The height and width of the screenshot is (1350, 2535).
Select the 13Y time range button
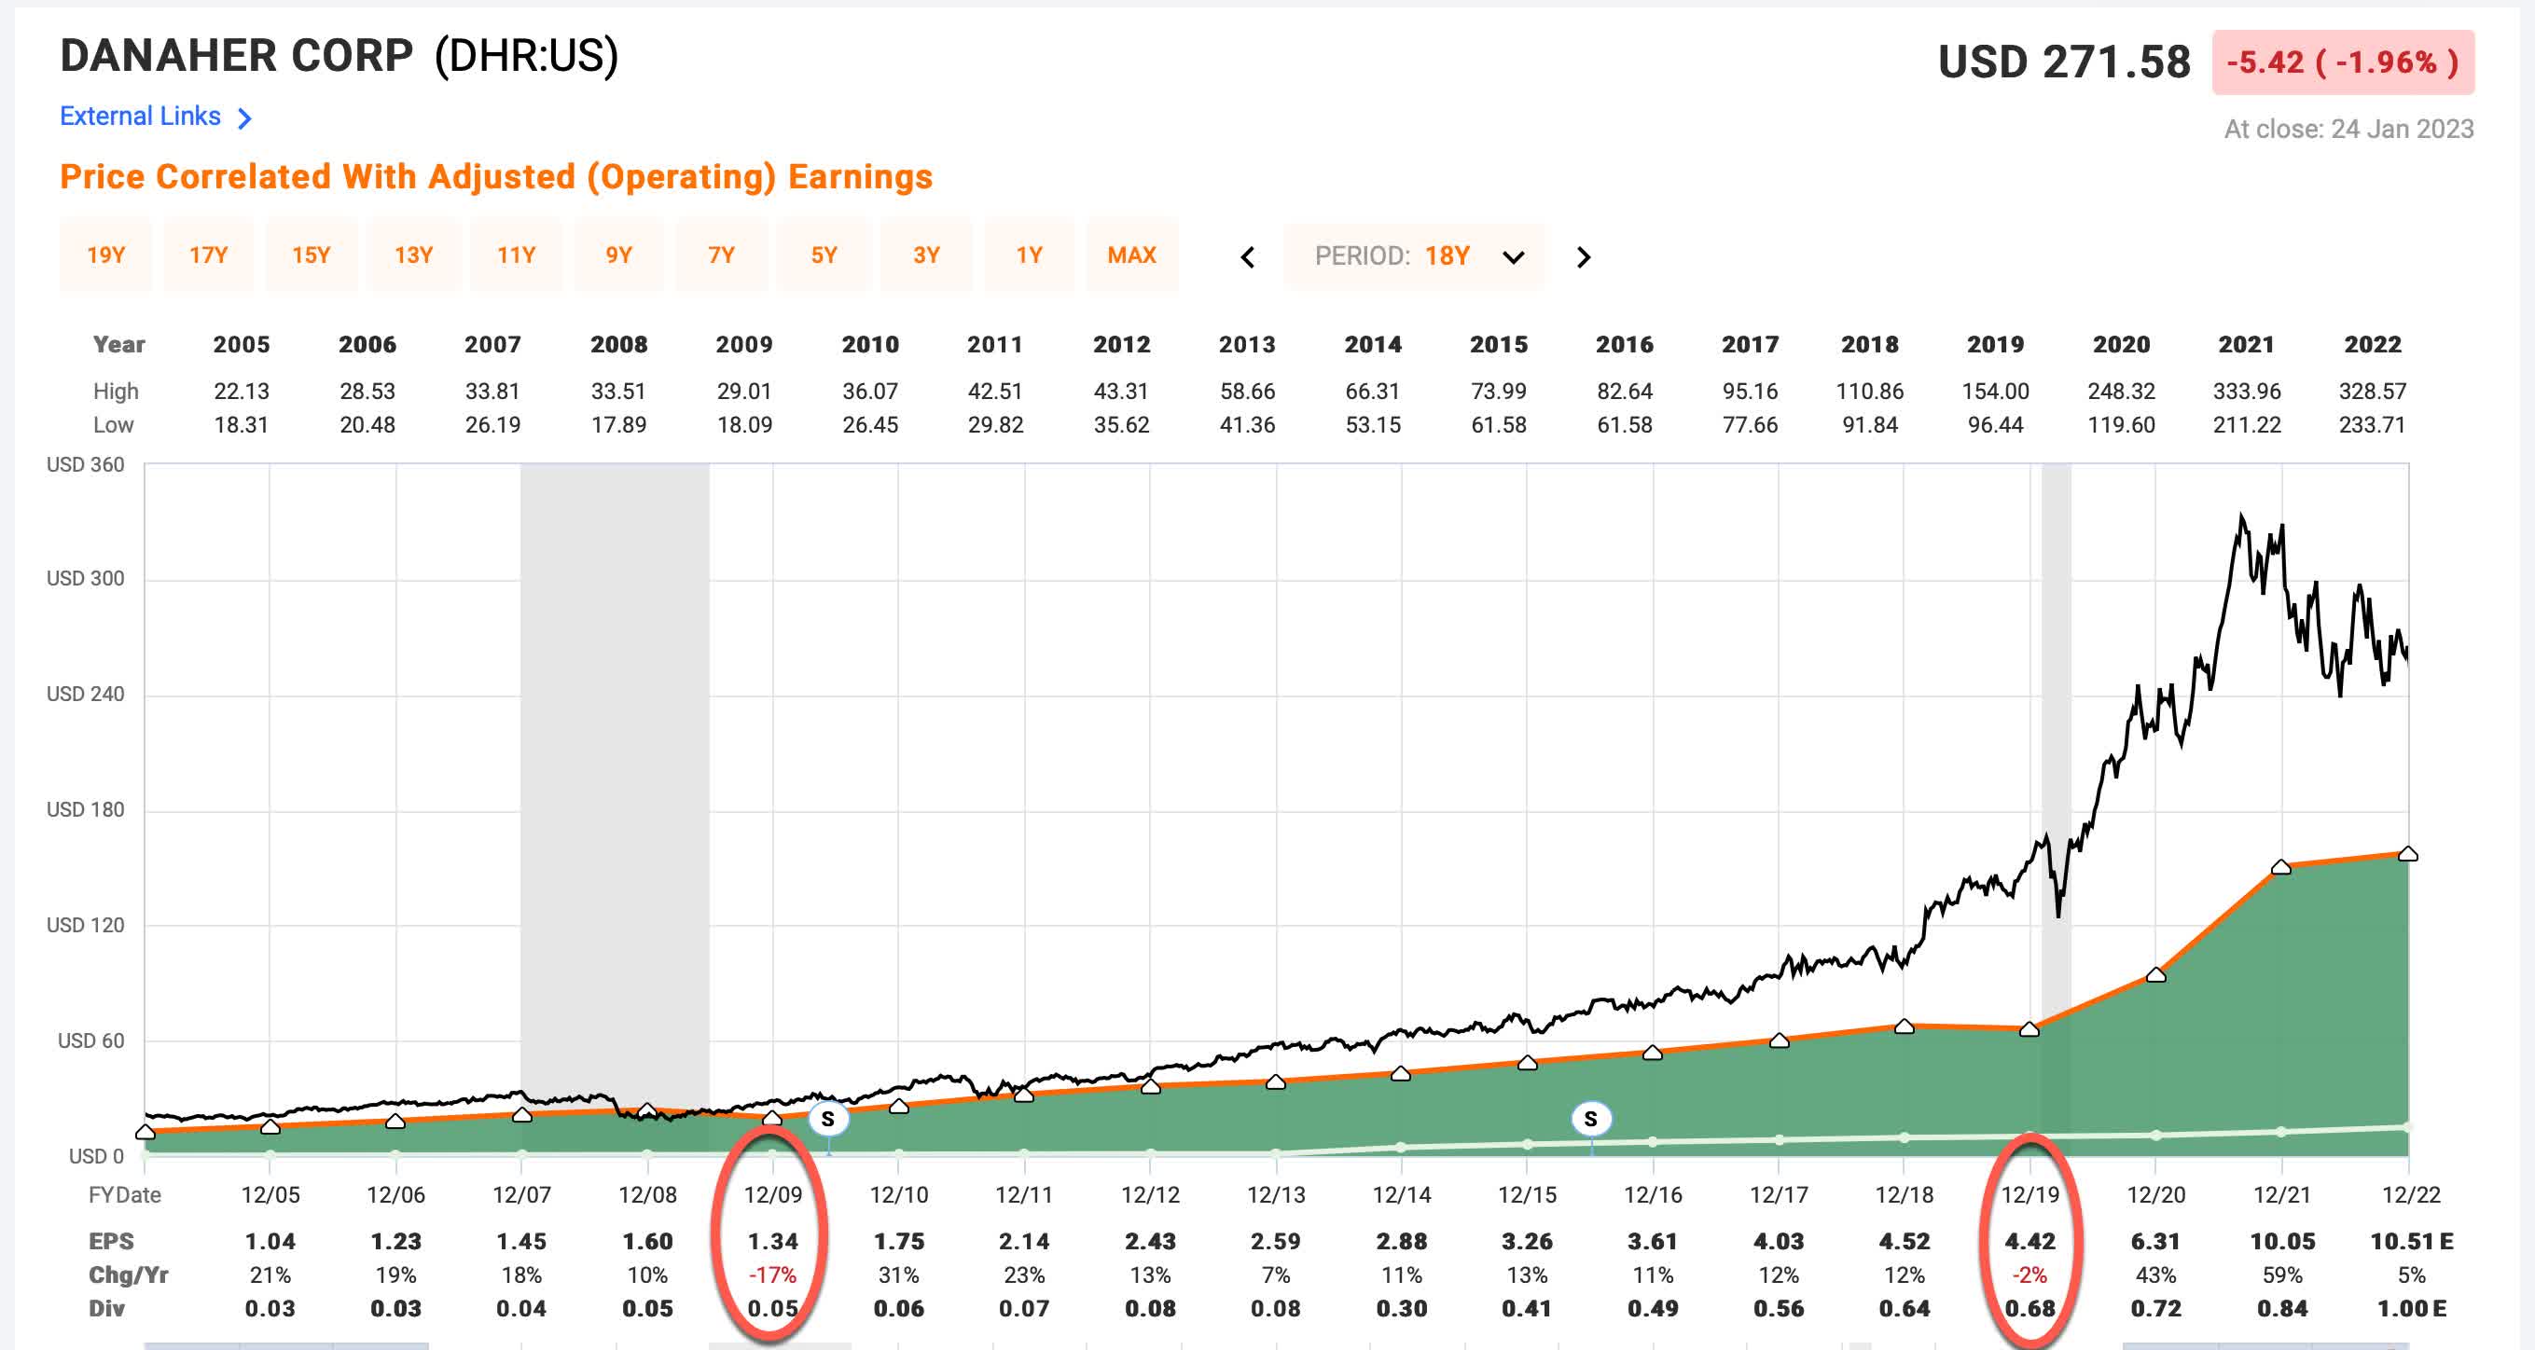click(x=413, y=255)
